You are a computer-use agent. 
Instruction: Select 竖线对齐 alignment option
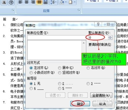(69, 73)
